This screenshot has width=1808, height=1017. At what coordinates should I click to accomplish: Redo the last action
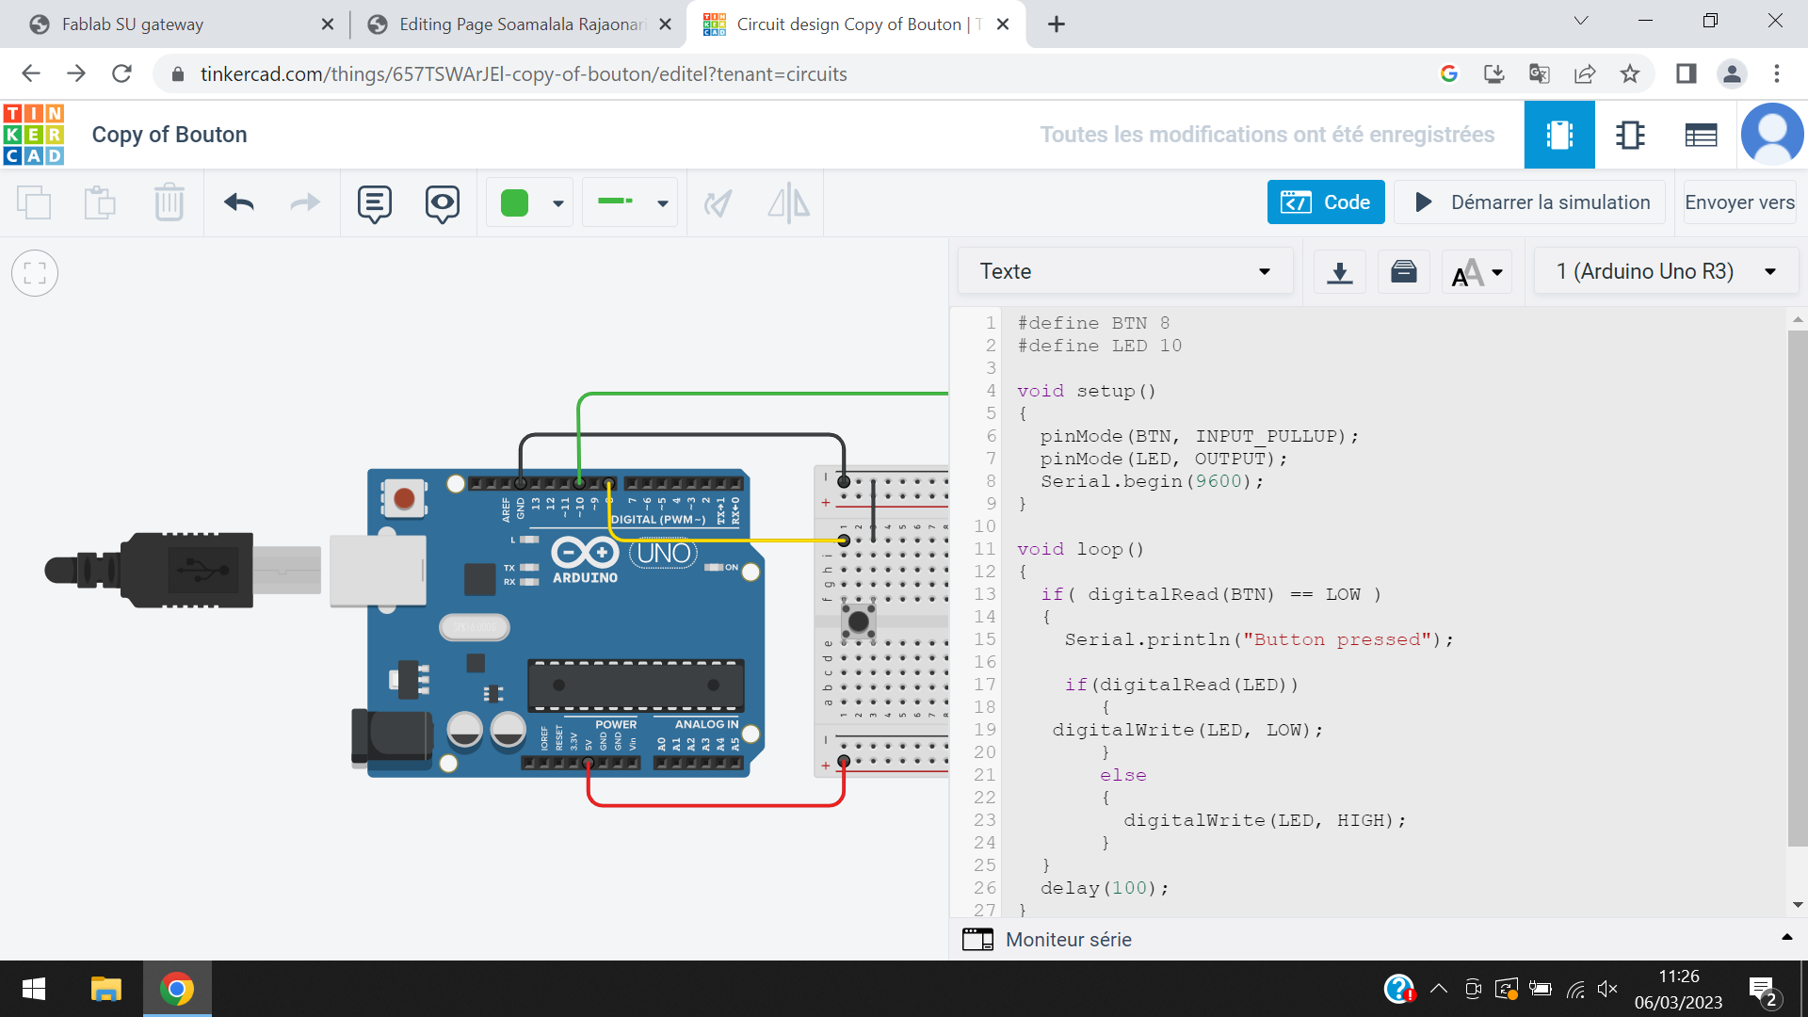coord(305,202)
